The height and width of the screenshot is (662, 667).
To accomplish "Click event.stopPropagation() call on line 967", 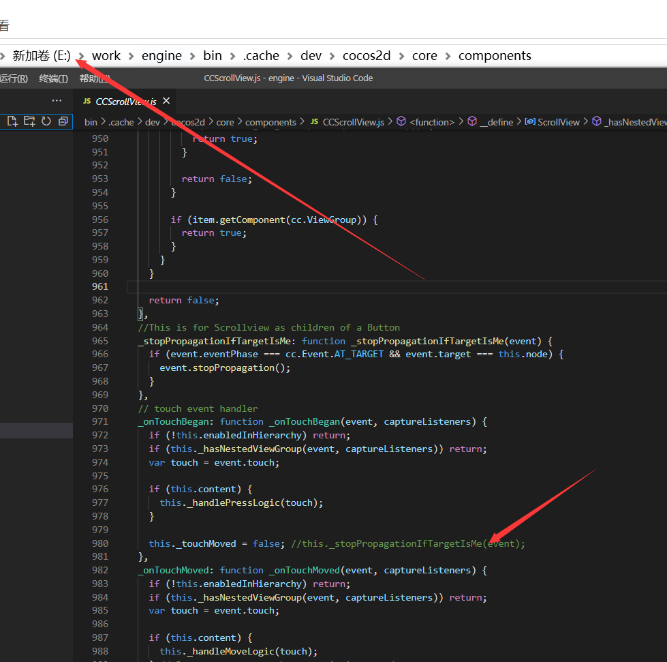I will 225,368.
